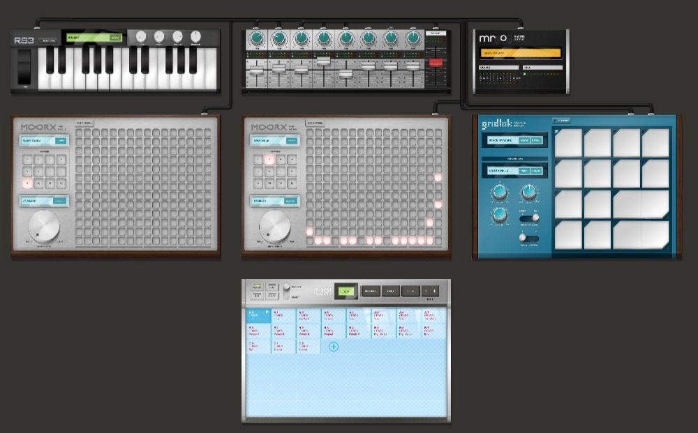Viewport: 698px width, 433px height.
Task: Flip gridlok's lower horizontal slide switch
Action: tap(529, 238)
